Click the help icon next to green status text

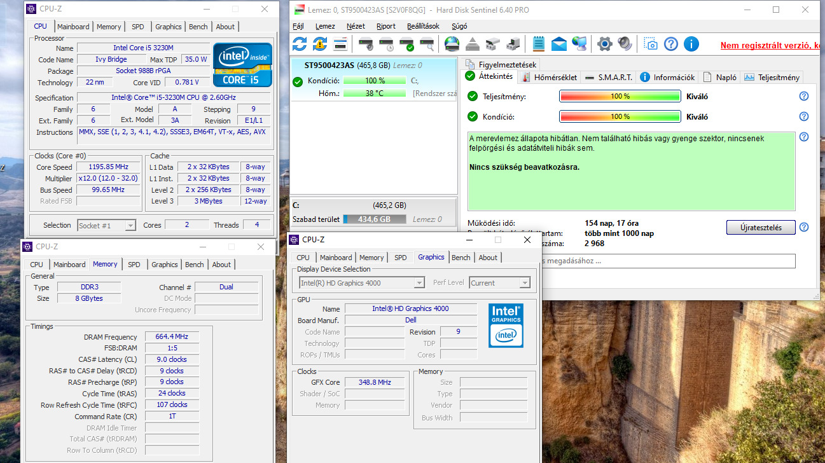[804, 137]
